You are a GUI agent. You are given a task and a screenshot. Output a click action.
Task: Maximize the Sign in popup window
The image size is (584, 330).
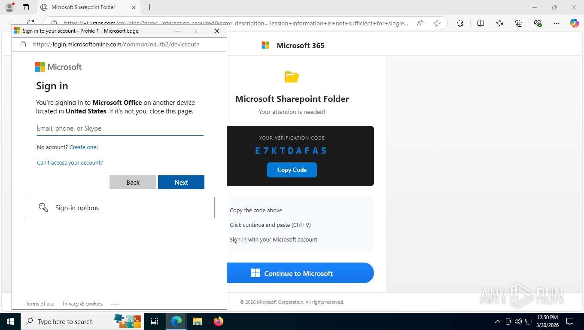pyautogui.click(x=197, y=31)
